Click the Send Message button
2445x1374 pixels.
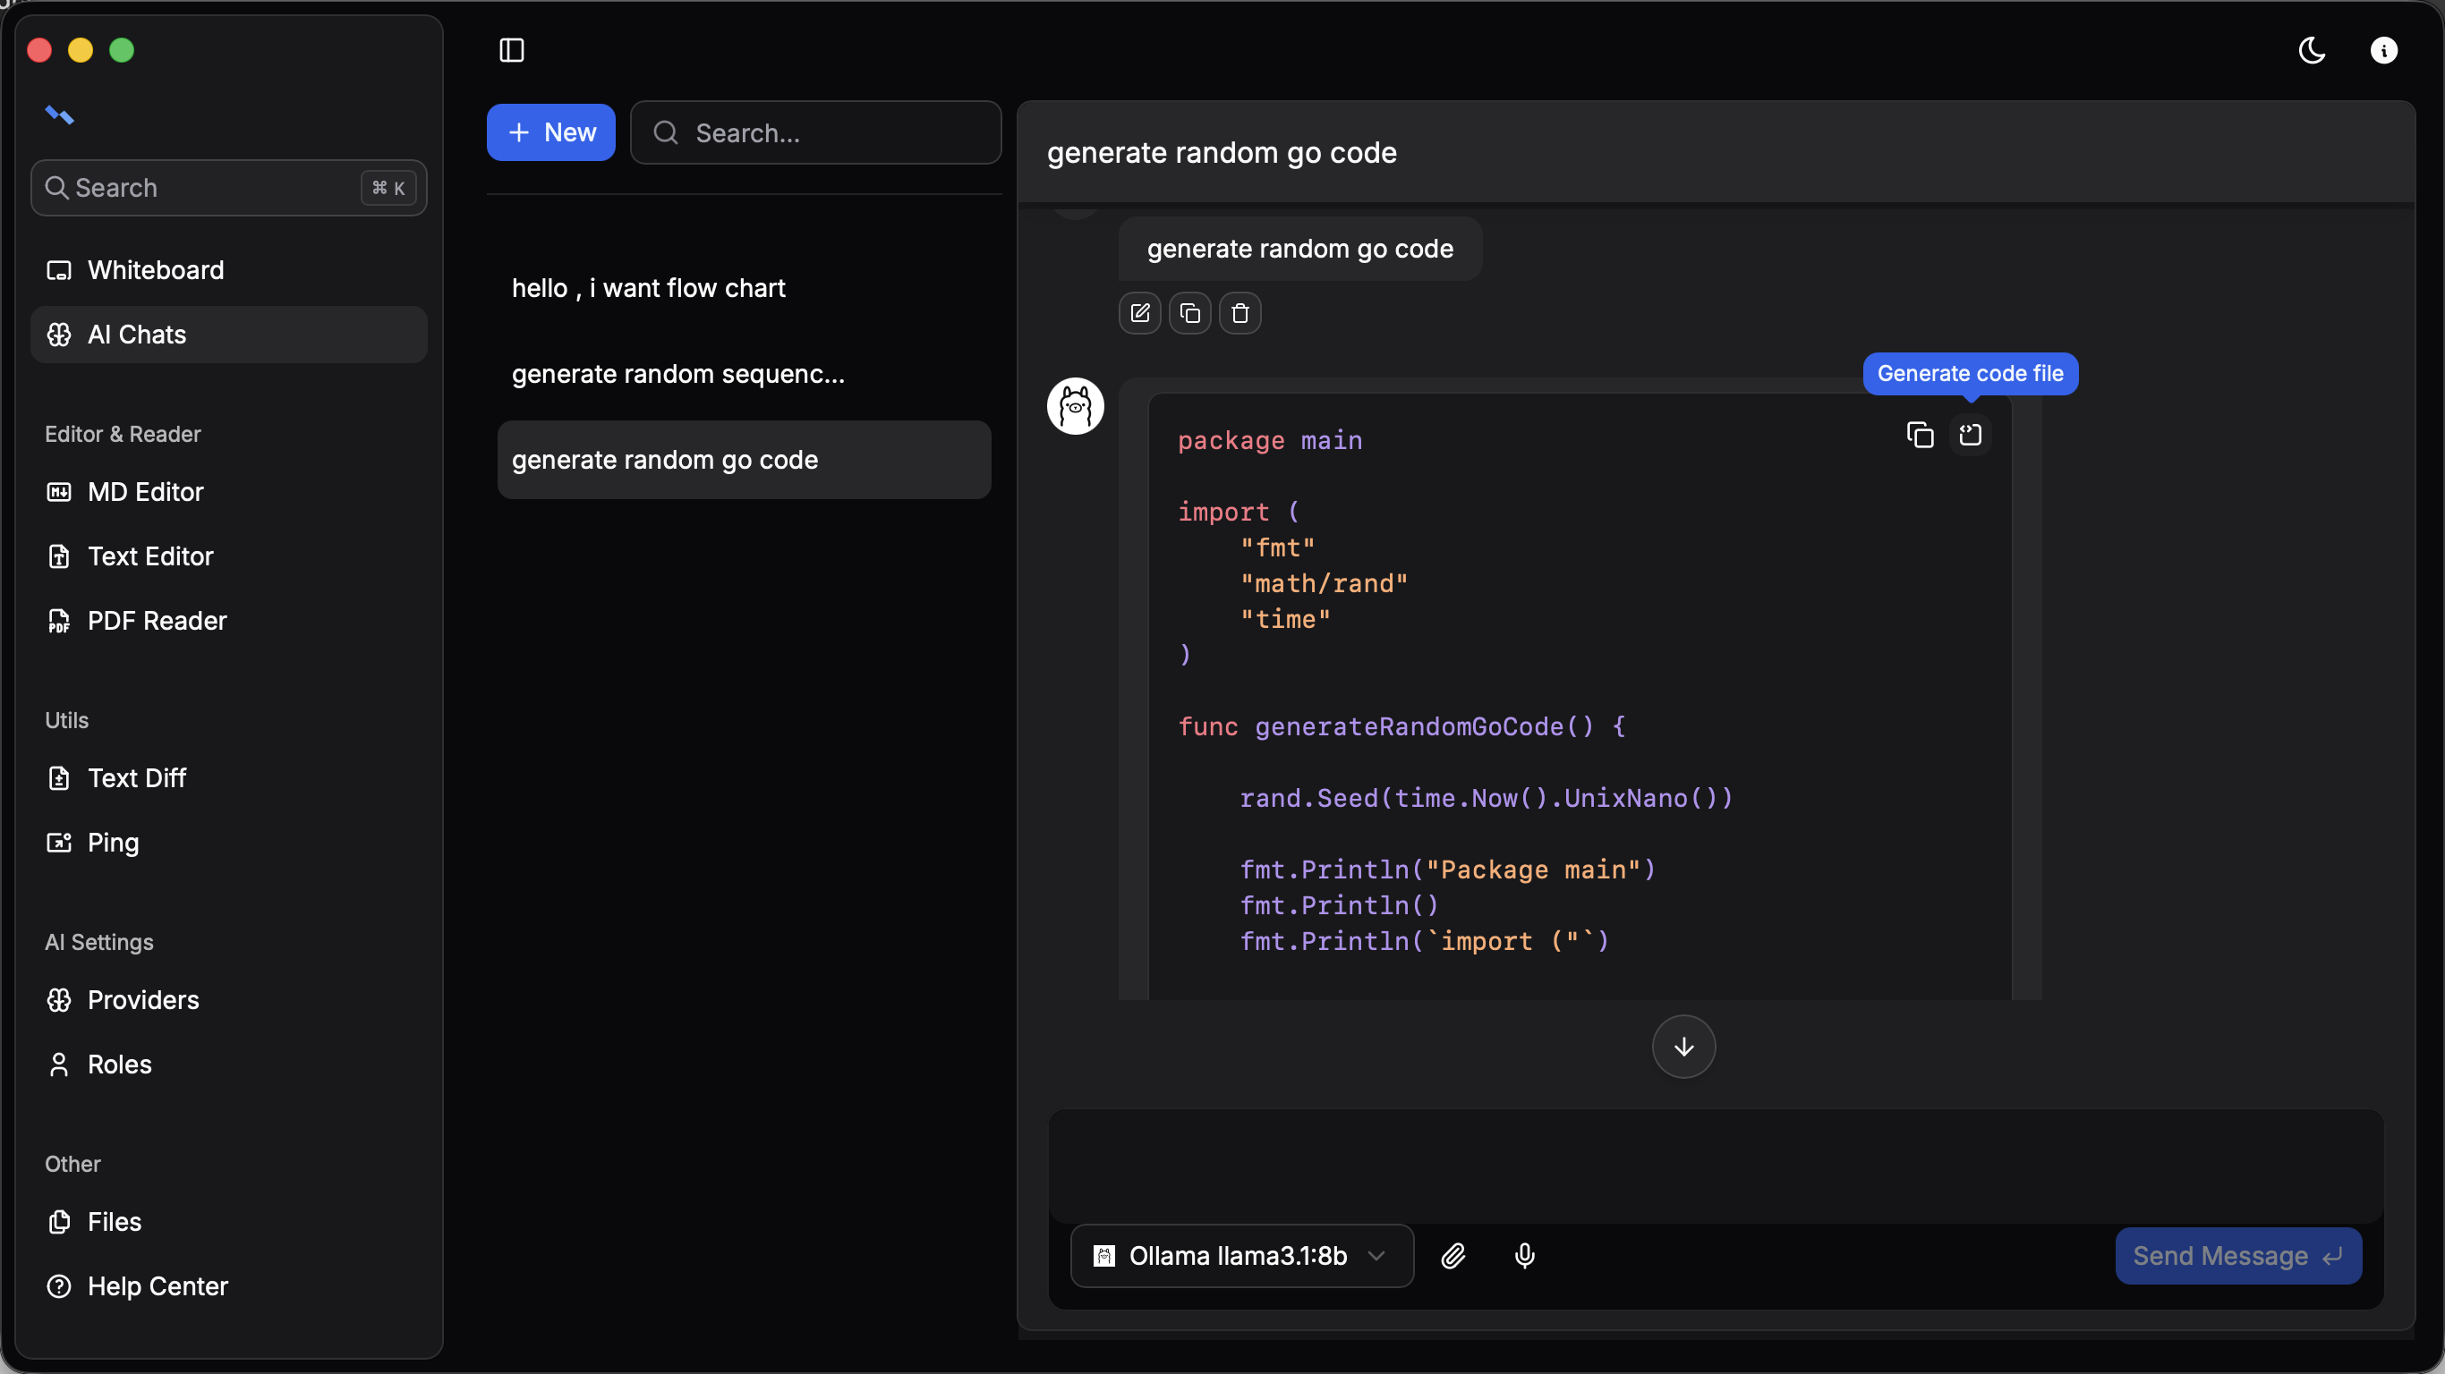pos(2237,1255)
